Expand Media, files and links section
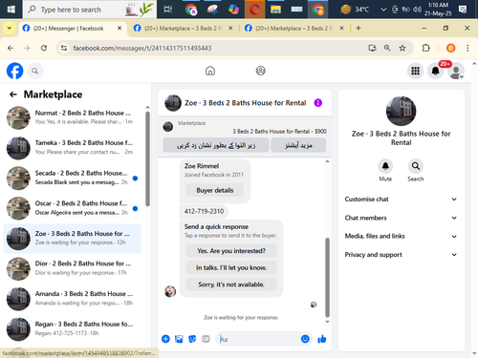Image resolution: width=478 pixels, height=358 pixels. 401,236
